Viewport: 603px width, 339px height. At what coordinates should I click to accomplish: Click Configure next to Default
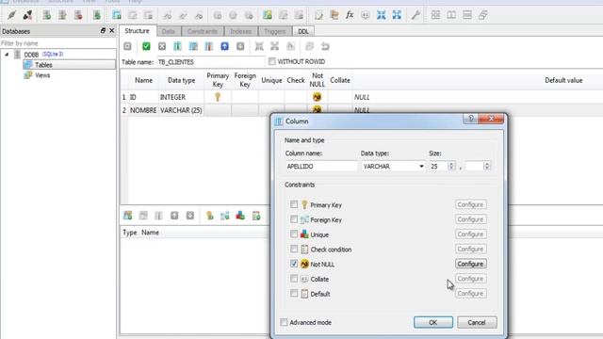[x=471, y=294]
